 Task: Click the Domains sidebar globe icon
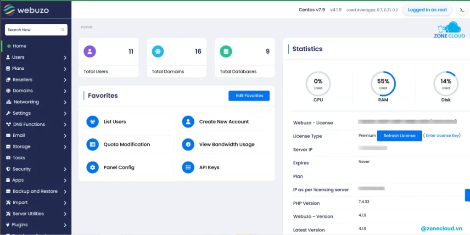click(x=8, y=91)
